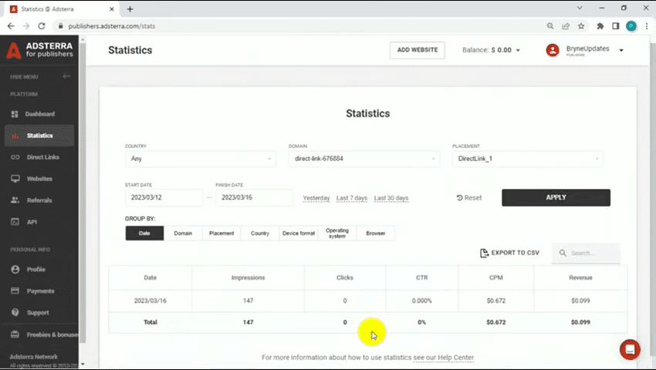Click the Dashboard grid icon

15,114
